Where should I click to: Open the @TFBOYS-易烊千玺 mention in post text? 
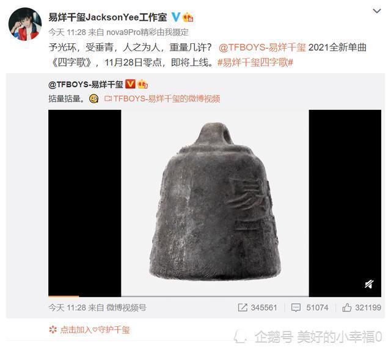click(x=262, y=48)
